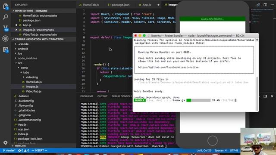Open the Debug view in activity bar
Viewport: 276px width, 155px height.
pos(6,38)
